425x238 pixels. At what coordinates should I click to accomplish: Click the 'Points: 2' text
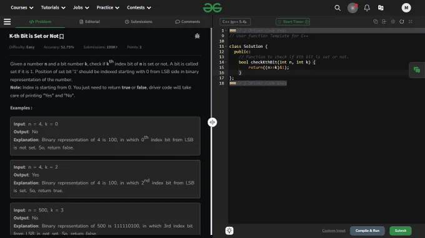[x=134, y=47]
